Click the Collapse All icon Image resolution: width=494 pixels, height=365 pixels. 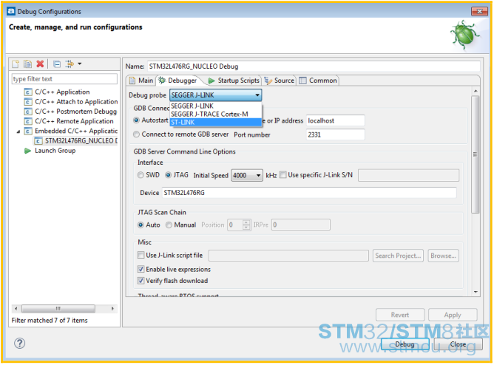[57, 64]
